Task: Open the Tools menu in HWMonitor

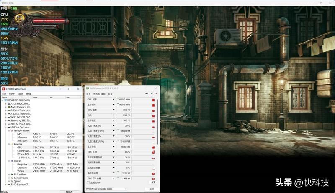Action: 20,94
